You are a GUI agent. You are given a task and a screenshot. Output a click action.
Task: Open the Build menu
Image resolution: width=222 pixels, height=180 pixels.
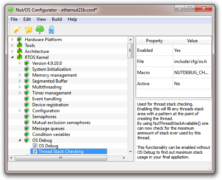[57, 19]
